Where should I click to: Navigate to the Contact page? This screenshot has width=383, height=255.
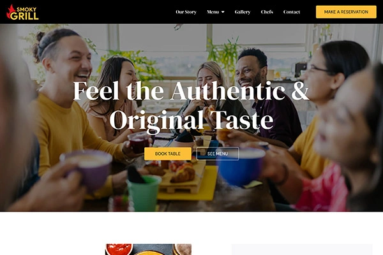coord(292,12)
